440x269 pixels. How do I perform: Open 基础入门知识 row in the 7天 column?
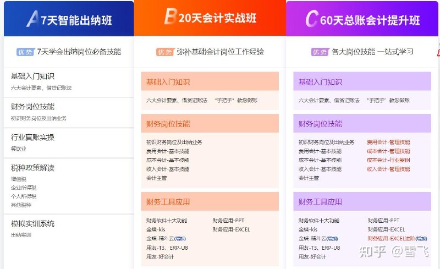pos(69,82)
